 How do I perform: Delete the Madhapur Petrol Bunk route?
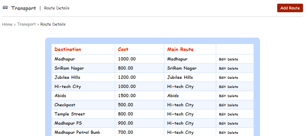233,133
